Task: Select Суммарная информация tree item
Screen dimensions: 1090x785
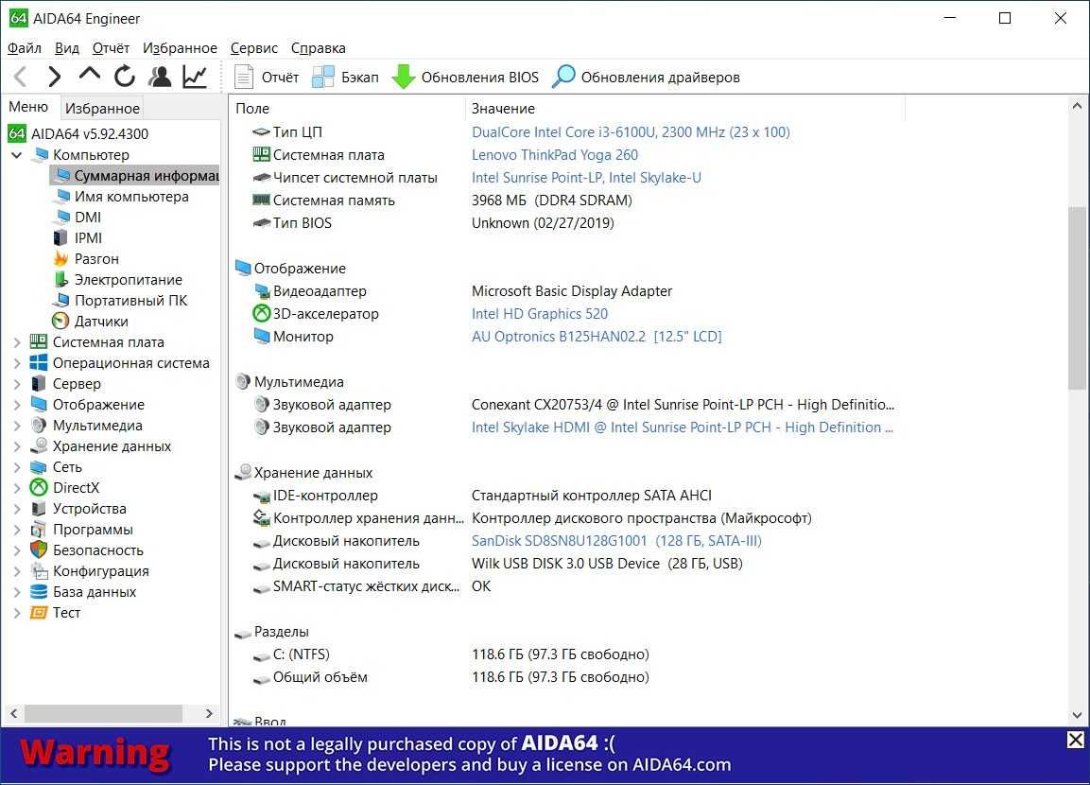Action: (x=135, y=175)
